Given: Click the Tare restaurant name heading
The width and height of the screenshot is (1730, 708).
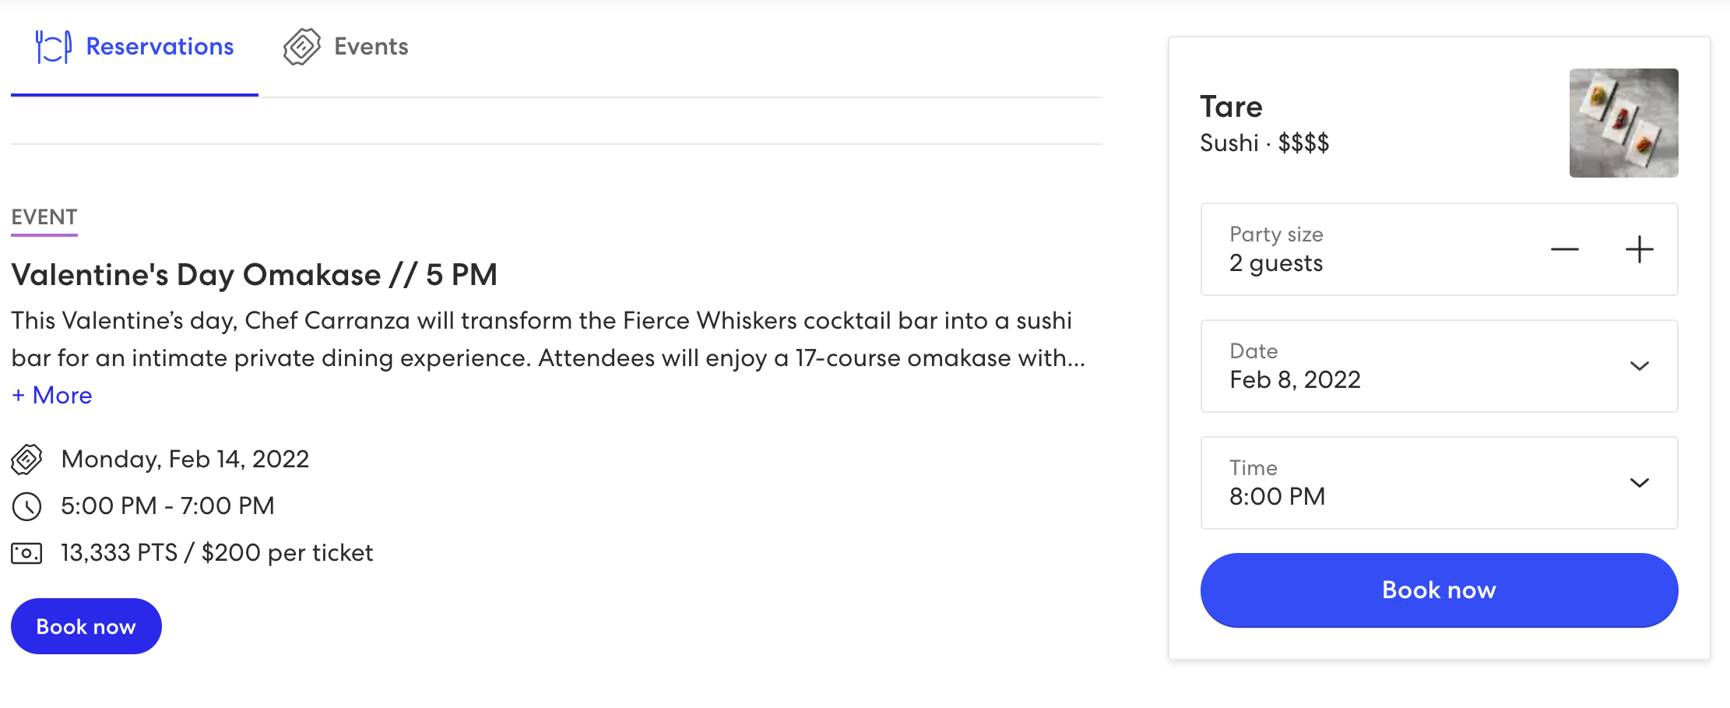Looking at the screenshot, I should tap(1231, 107).
